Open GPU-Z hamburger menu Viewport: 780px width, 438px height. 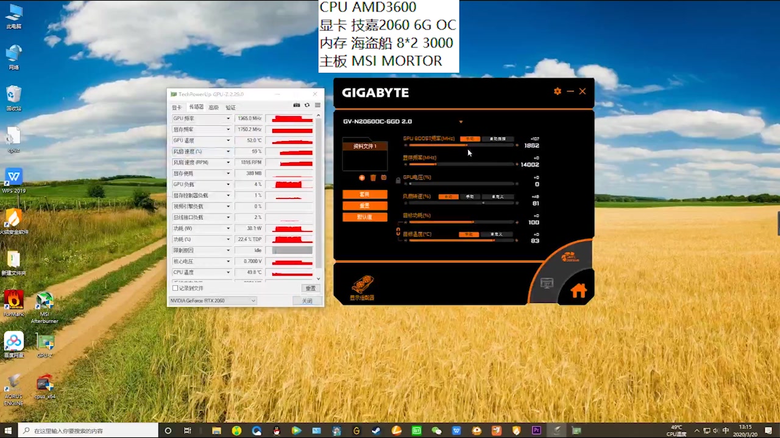(x=317, y=105)
